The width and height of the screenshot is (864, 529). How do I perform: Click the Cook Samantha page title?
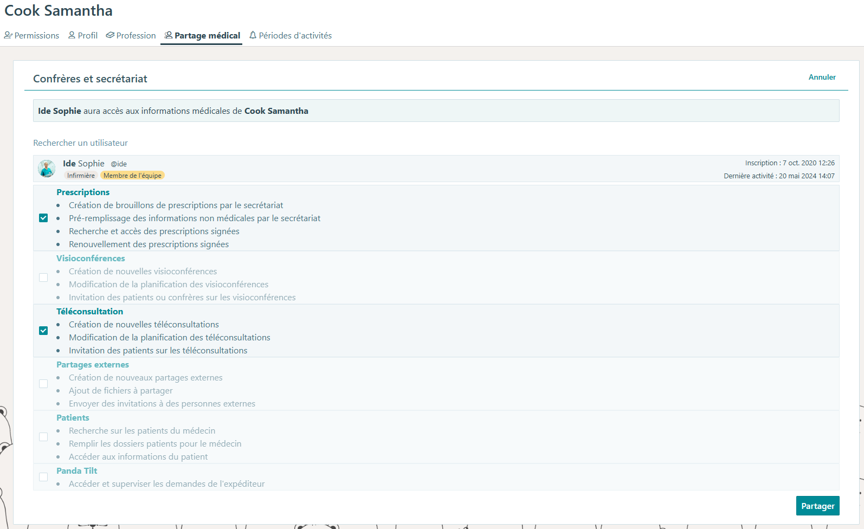[x=59, y=11]
